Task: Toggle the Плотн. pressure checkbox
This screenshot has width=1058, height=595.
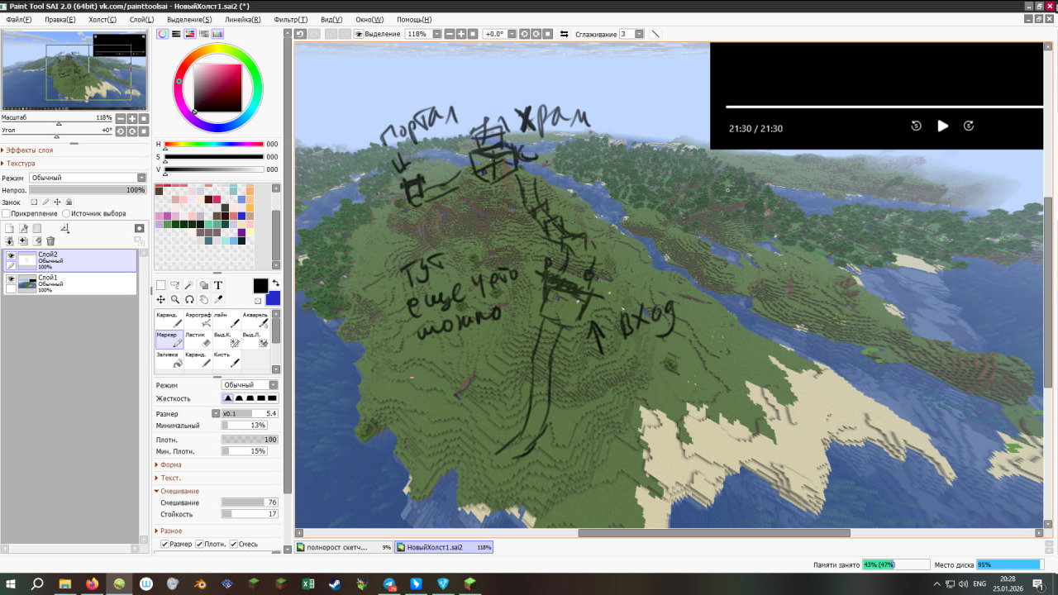Action: point(199,544)
